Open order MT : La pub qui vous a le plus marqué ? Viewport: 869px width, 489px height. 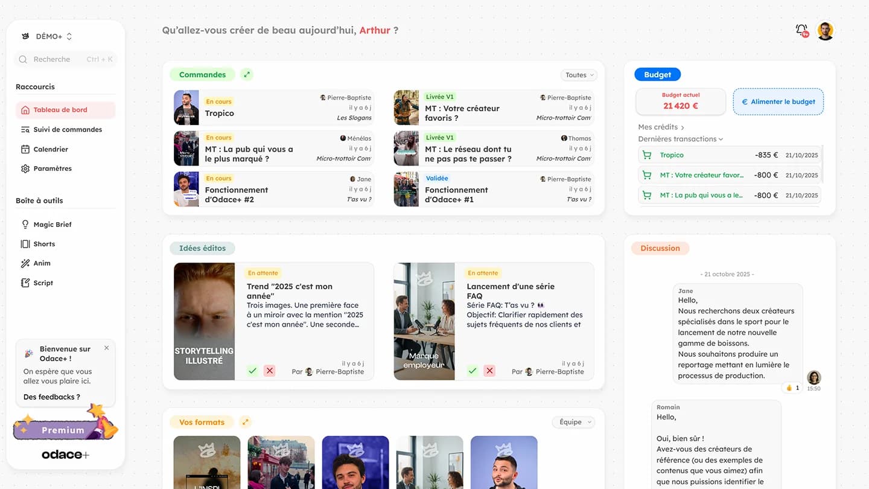pos(273,149)
